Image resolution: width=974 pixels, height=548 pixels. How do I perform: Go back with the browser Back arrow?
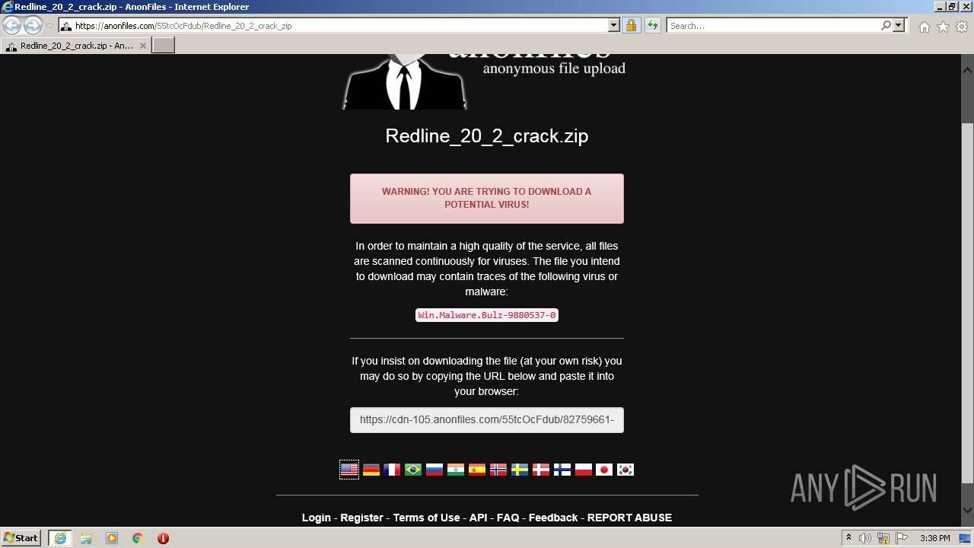[x=12, y=26]
